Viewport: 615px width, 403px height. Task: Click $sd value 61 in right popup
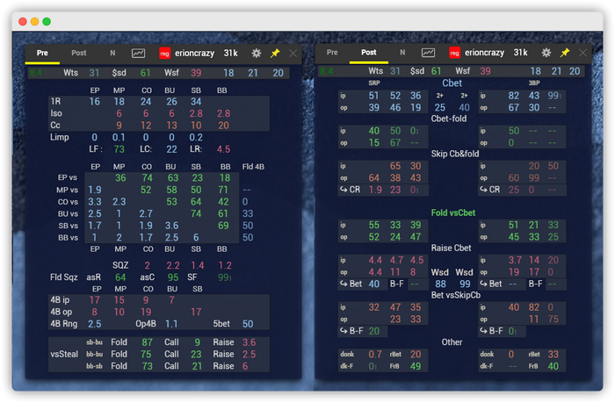click(x=436, y=71)
